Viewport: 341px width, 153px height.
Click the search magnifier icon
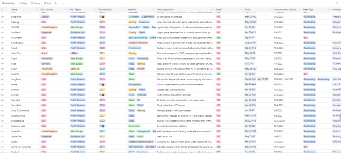(338, 3)
